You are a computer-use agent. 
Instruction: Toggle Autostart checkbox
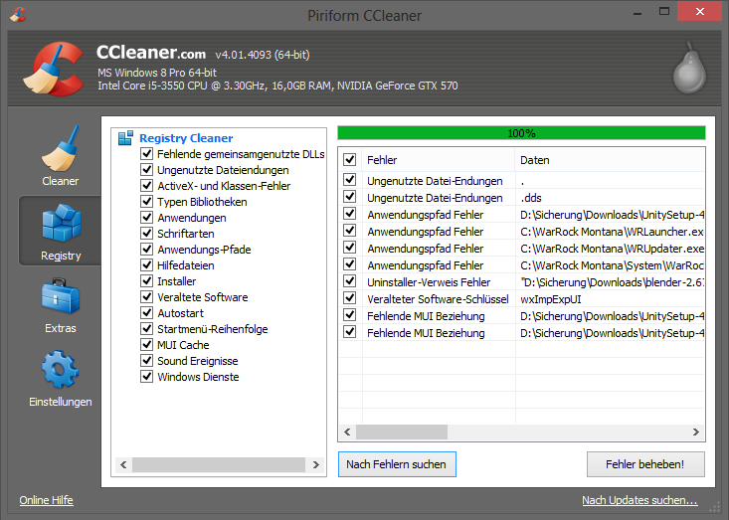[146, 313]
